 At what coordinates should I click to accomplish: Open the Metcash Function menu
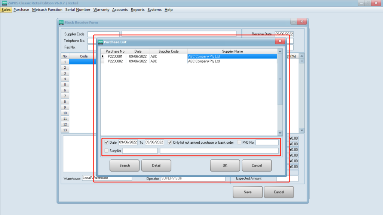(47, 10)
